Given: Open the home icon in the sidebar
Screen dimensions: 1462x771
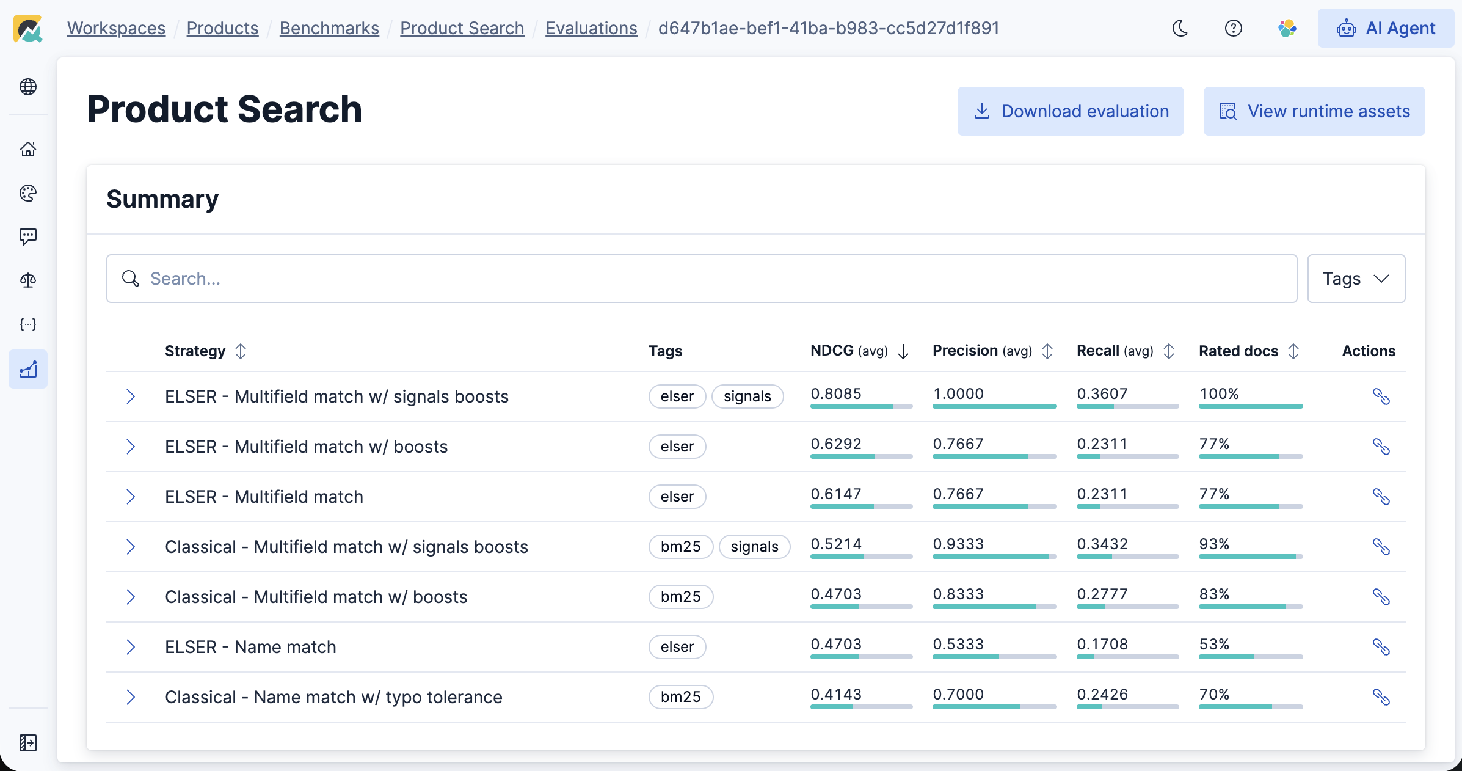Looking at the screenshot, I should pos(28,149).
